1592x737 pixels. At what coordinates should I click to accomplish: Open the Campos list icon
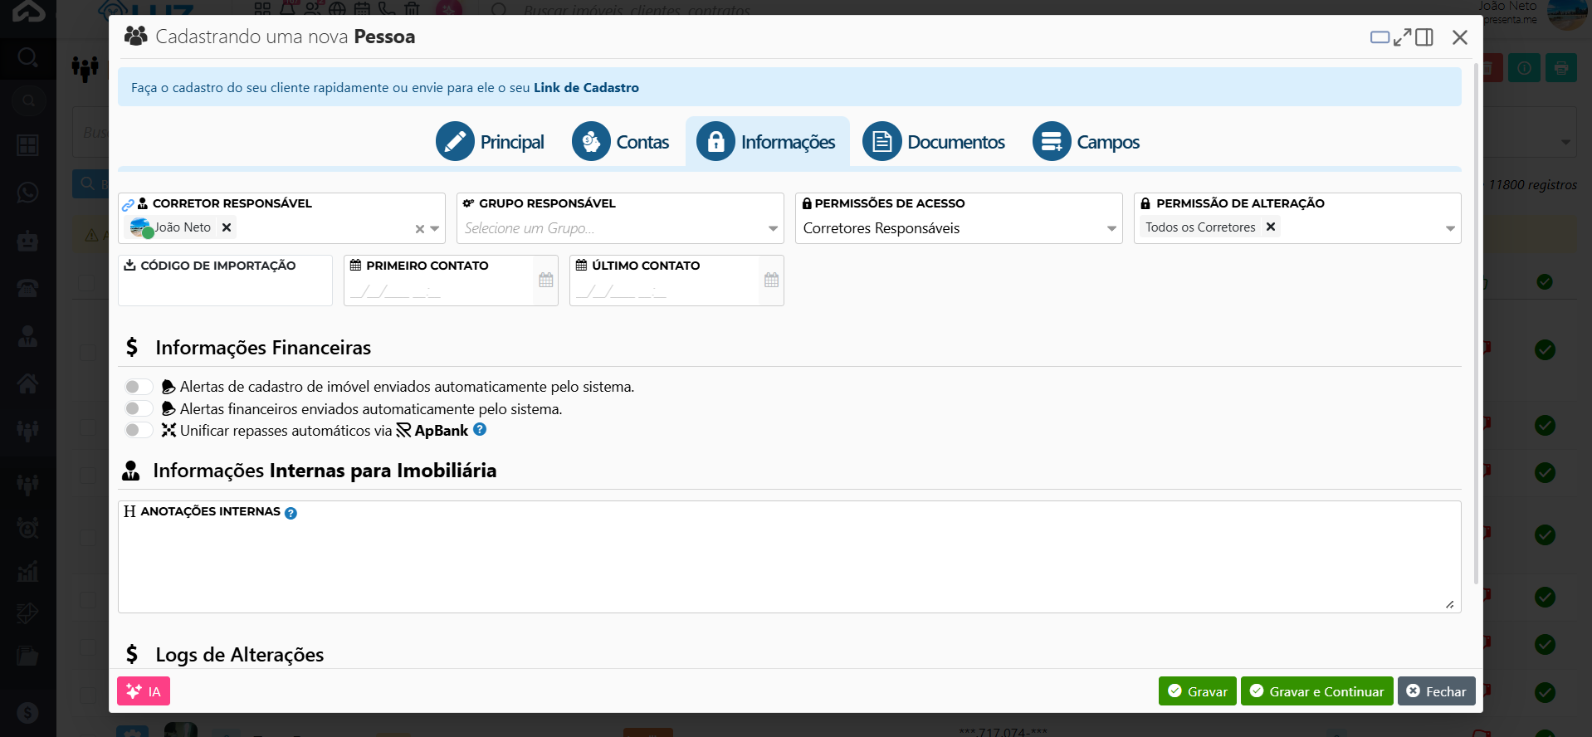tap(1052, 142)
